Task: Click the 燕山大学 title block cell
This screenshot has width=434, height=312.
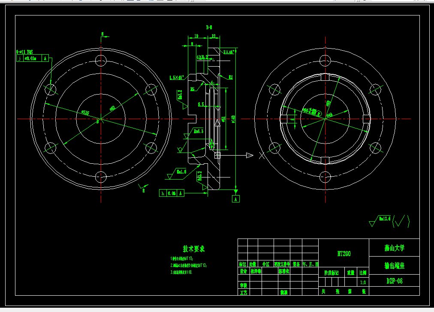Action: coord(395,248)
